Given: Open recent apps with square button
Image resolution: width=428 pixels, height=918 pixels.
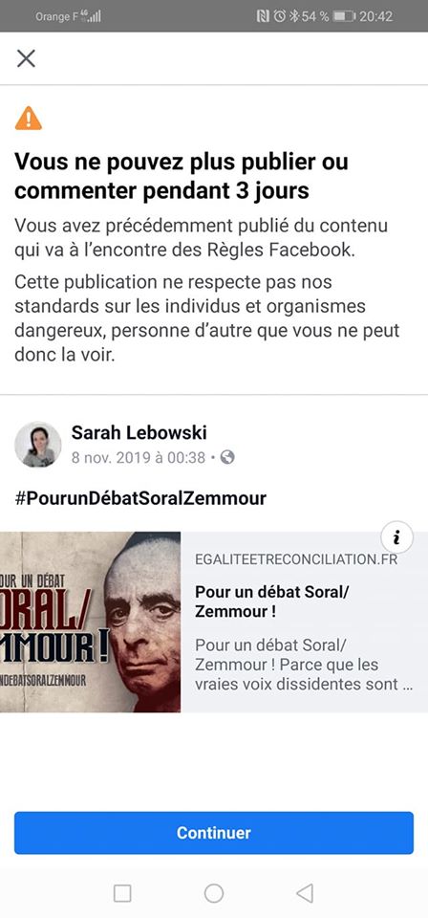Looking at the screenshot, I should (x=122, y=893).
